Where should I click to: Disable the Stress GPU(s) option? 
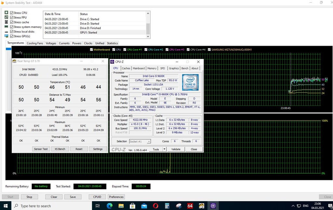[12, 36]
